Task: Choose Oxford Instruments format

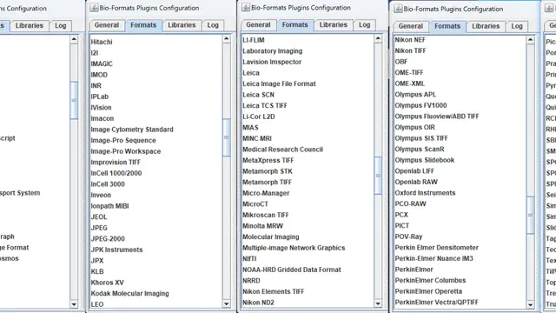Action: click(x=425, y=193)
